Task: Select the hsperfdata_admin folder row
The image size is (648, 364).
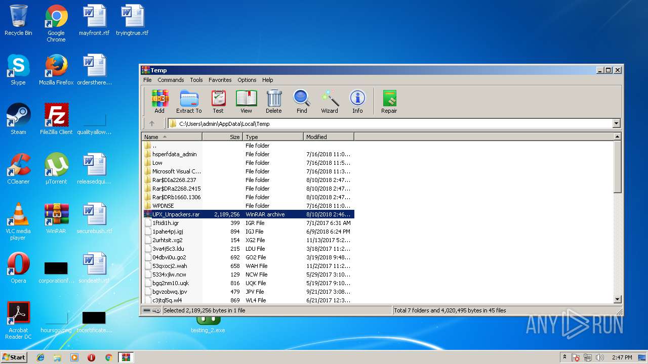Action: (248, 154)
